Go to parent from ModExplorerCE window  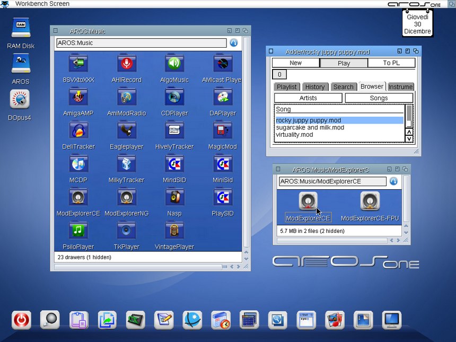pos(393,181)
